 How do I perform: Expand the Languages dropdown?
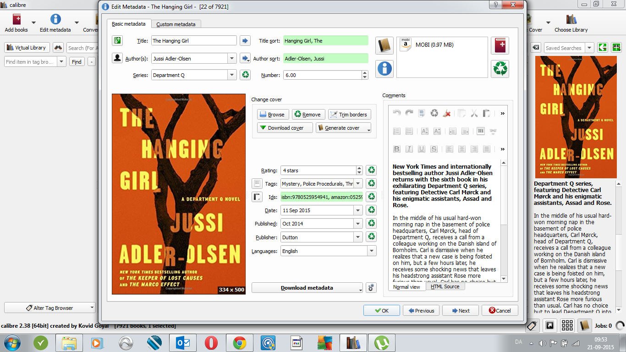tap(371, 251)
